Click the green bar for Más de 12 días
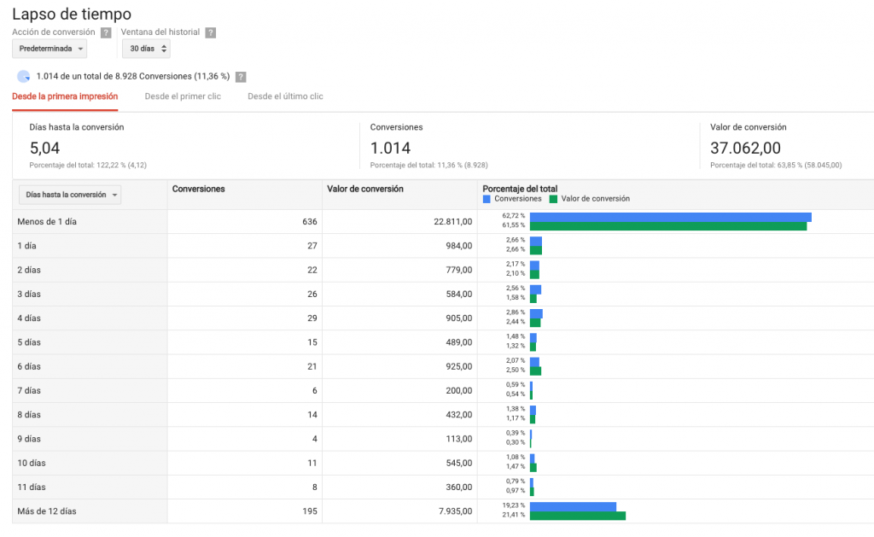This screenshot has width=874, height=537. tap(578, 516)
